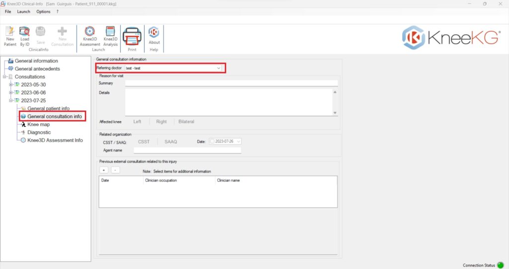The height and width of the screenshot is (269, 509).
Task: Click the Knee3D app icon in title bar
Action: (3, 3)
